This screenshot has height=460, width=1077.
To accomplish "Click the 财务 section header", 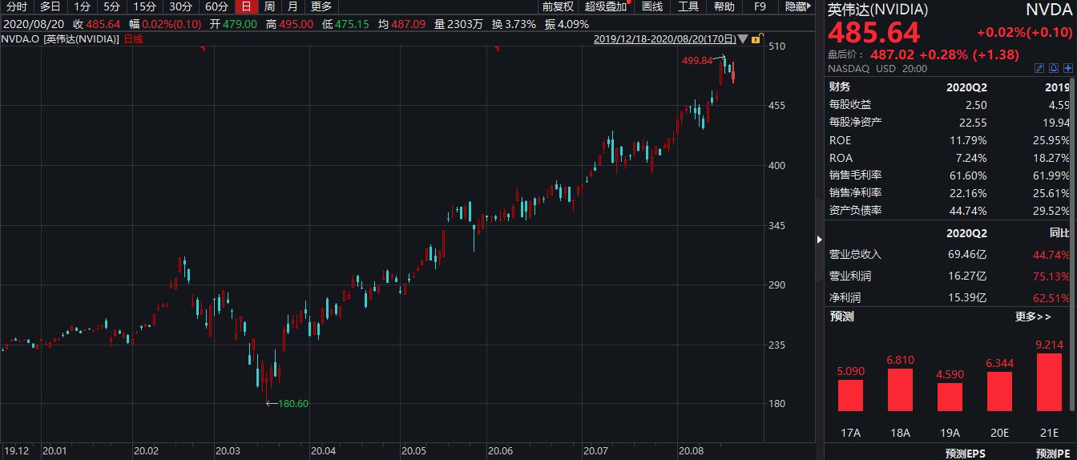I will click(x=840, y=87).
